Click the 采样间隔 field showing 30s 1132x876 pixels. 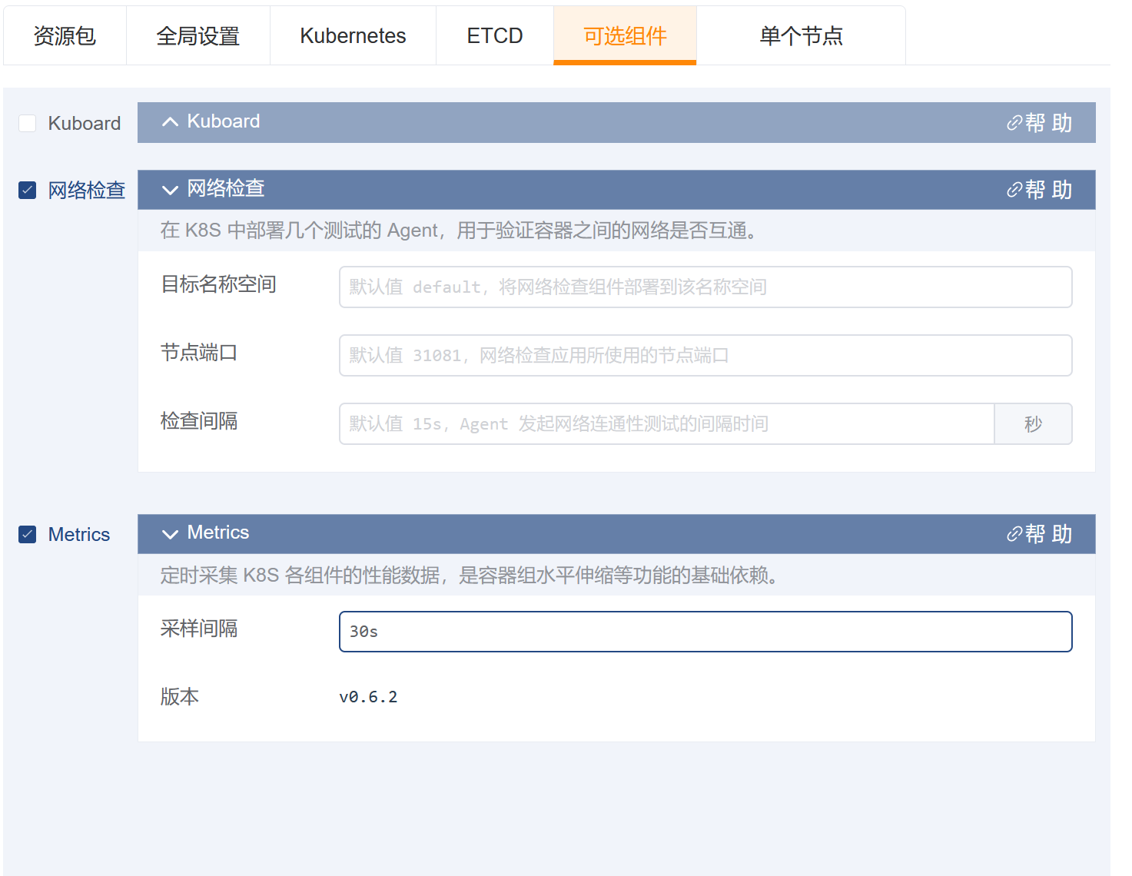(x=705, y=632)
